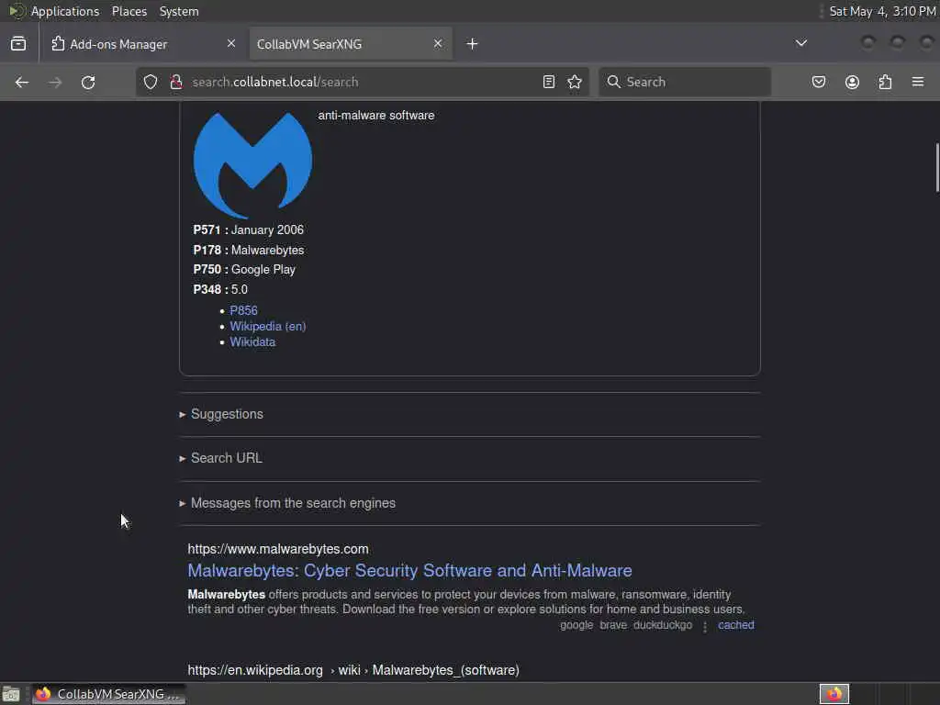Click the en.wikipedia.org Malwarebytes_(software) URL
Image resolution: width=940 pixels, height=705 pixels.
(x=353, y=670)
